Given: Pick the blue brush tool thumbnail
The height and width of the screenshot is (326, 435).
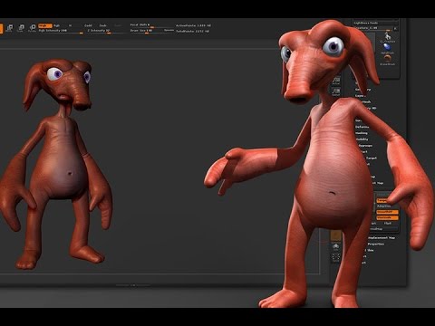Looking at the screenshot, I should 387,48.
